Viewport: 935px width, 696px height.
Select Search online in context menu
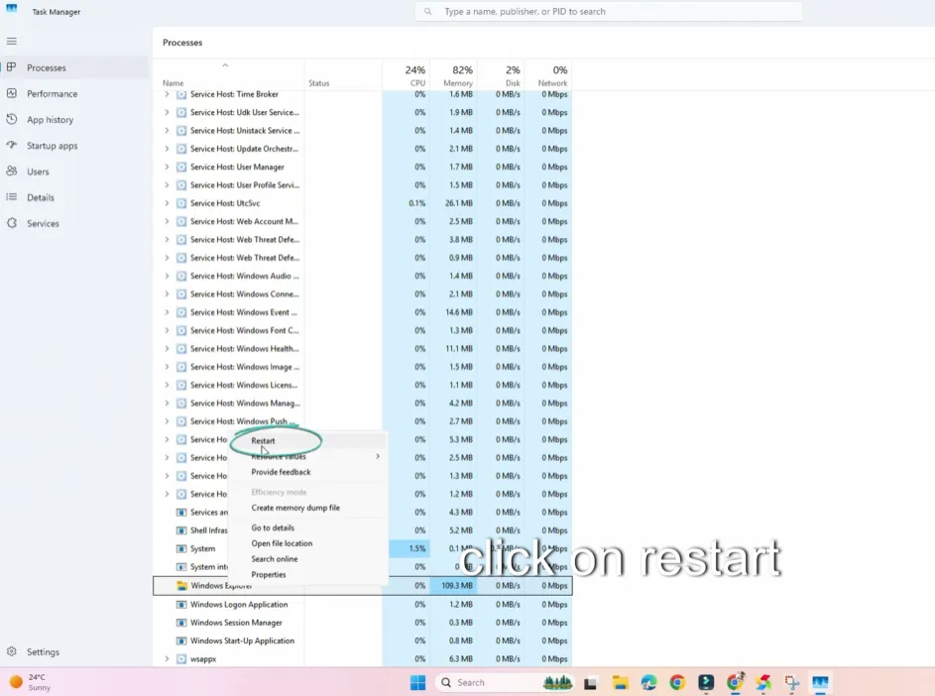(x=275, y=559)
